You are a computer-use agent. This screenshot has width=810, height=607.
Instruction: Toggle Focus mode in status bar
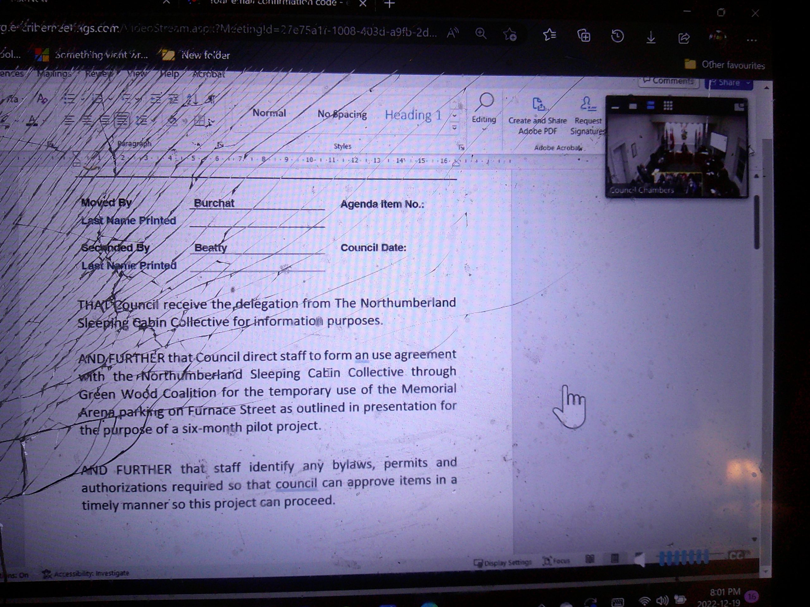pyautogui.click(x=557, y=561)
